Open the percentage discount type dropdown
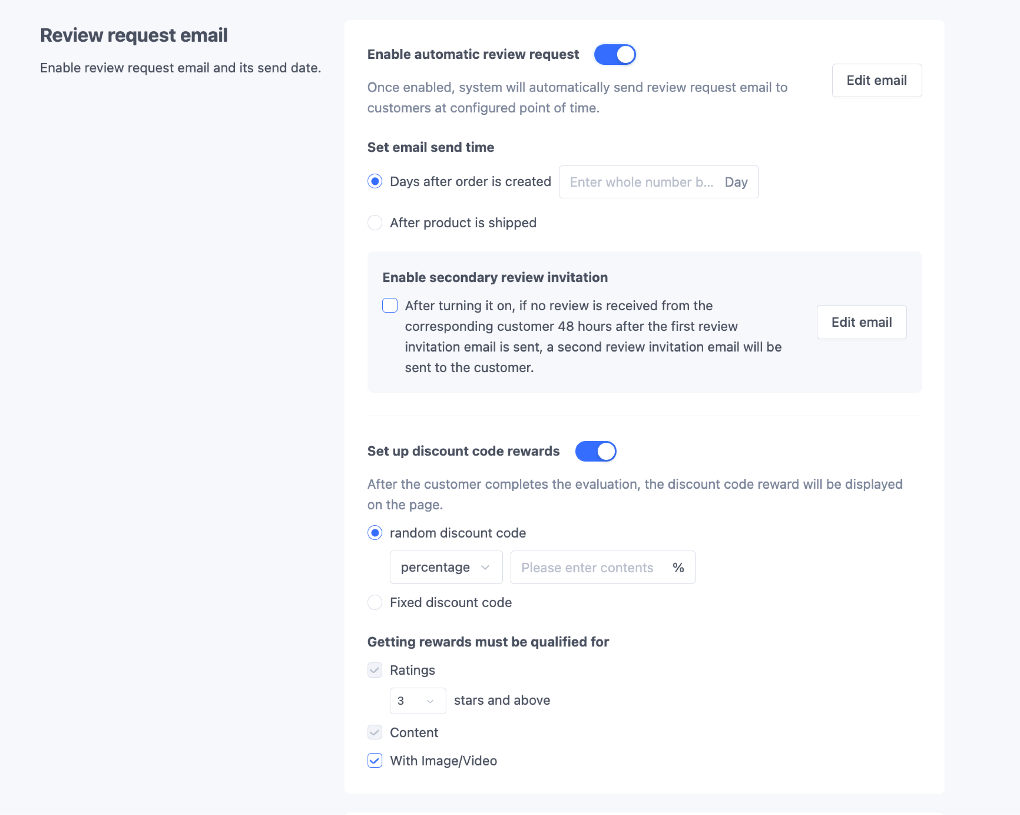 coord(435,567)
